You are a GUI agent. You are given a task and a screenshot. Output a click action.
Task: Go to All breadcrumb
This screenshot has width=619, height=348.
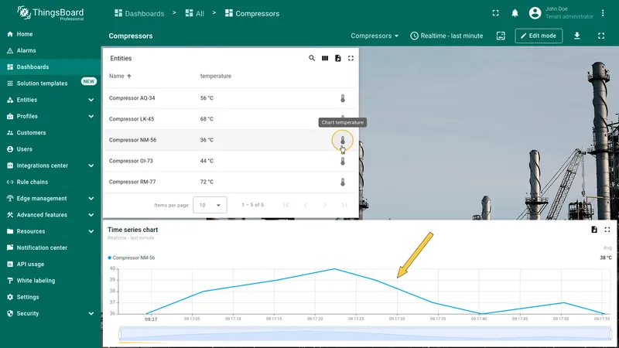[x=195, y=13]
